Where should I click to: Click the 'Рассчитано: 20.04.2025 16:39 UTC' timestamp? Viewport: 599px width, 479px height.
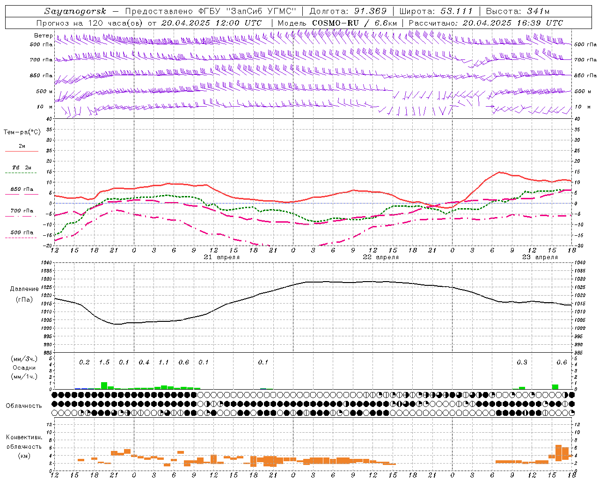(x=486, y=23)
